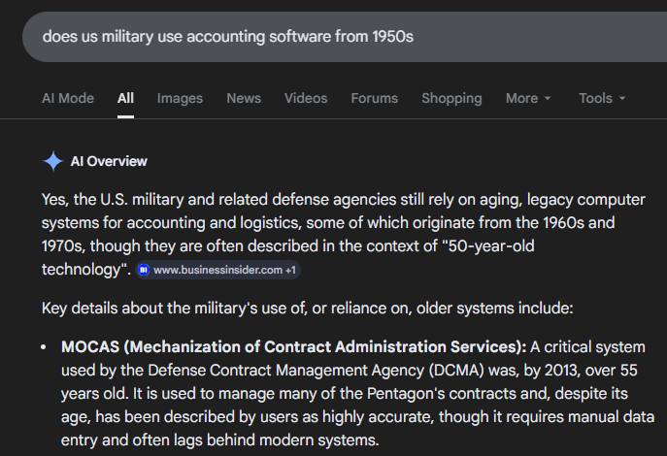Open the Tools dropdown menu
Viewport: 667px width, 456px height.
pos(602,98)
